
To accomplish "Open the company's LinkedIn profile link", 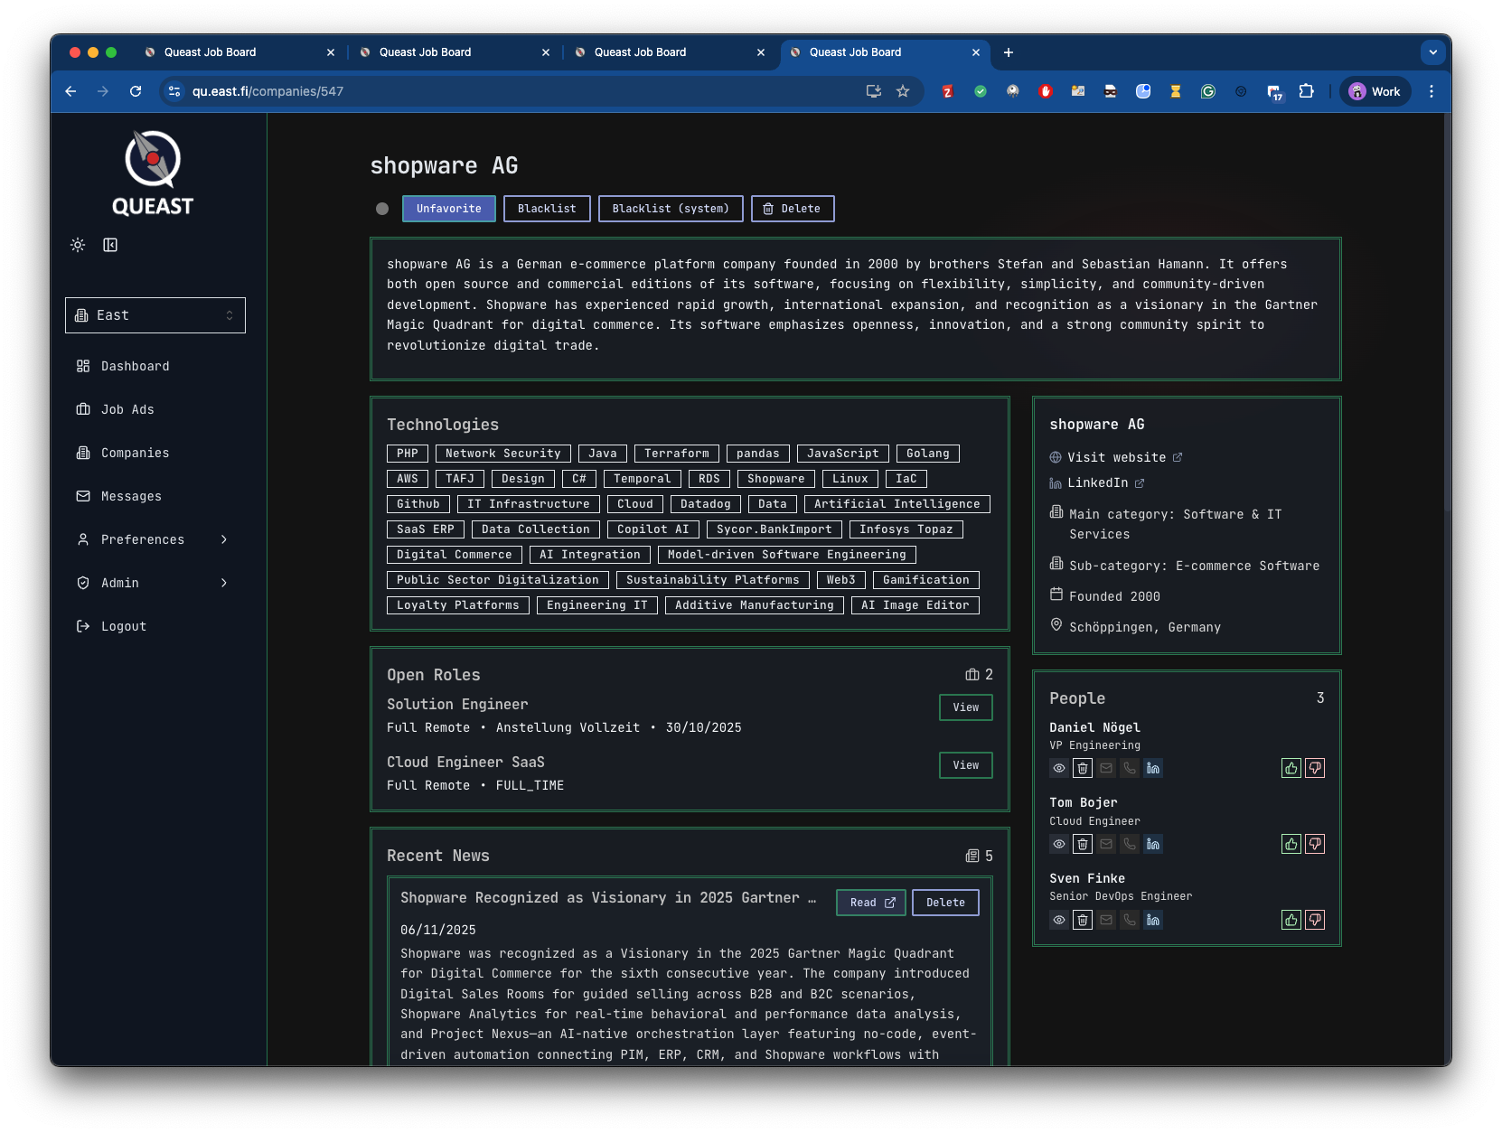I will pyautogui.click(x=1096, y=482).
